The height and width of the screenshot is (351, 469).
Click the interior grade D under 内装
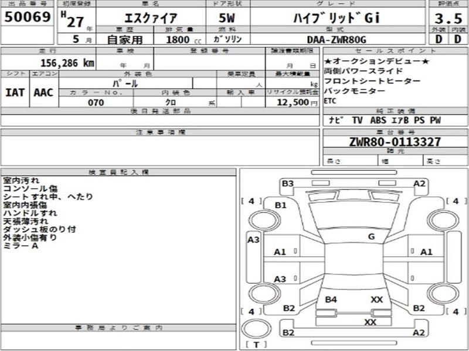coord(457,39)
